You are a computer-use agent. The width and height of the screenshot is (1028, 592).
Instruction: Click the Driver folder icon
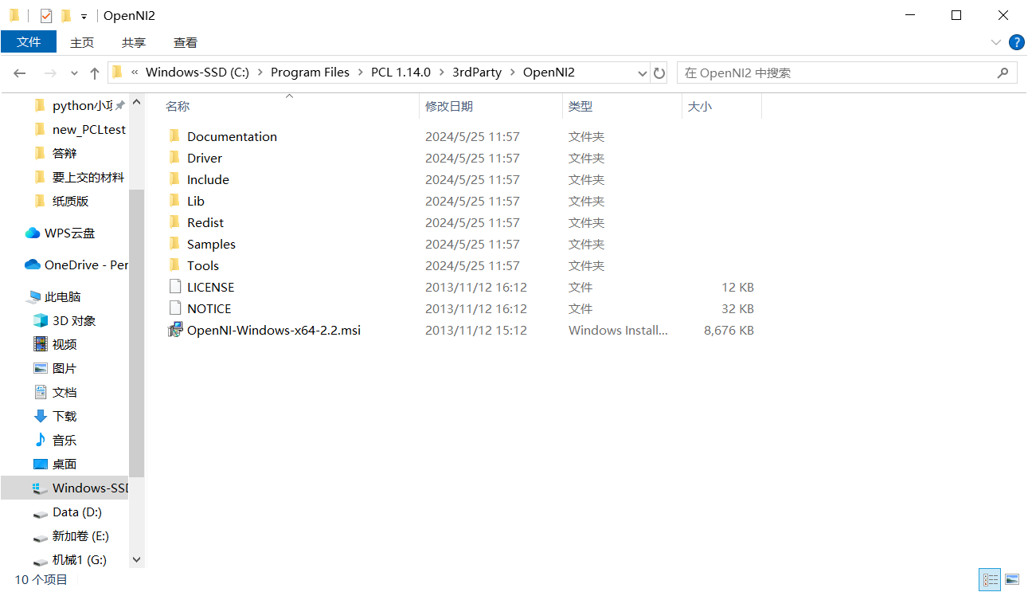pyautogui.click(x=175, y=158)
